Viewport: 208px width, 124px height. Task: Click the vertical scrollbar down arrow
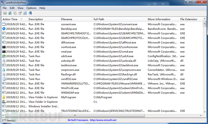[205, 112]
